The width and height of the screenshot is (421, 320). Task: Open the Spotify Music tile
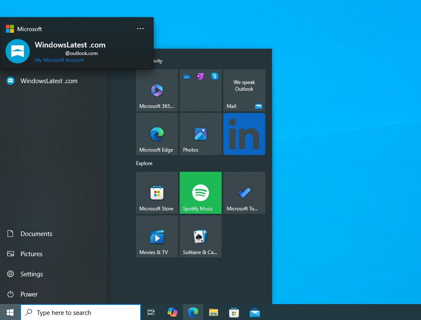pos(200,192)
